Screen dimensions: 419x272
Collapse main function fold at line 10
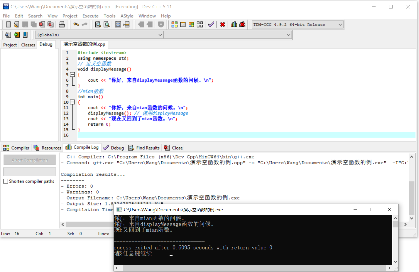[x=72, y=102]
